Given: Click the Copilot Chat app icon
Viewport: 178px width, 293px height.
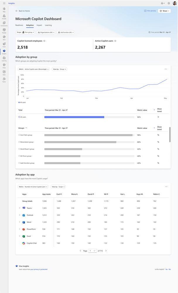Looking at the screenshot, I should [x=24, y=243].
